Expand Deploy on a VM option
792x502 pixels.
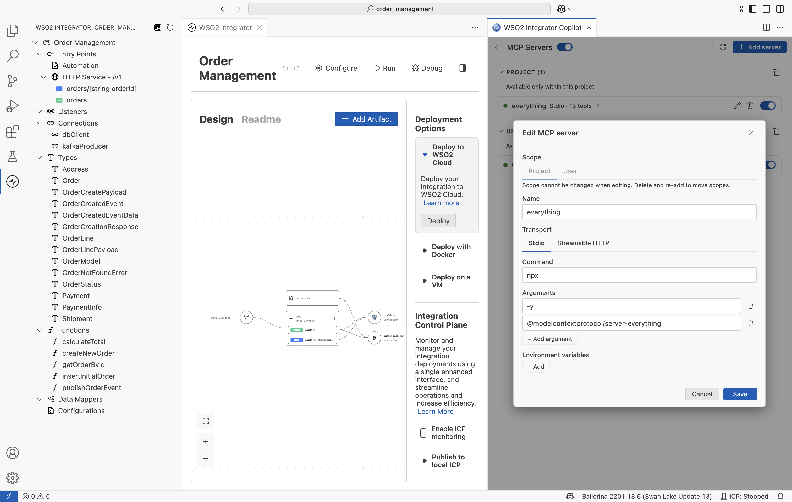[425, 281]
